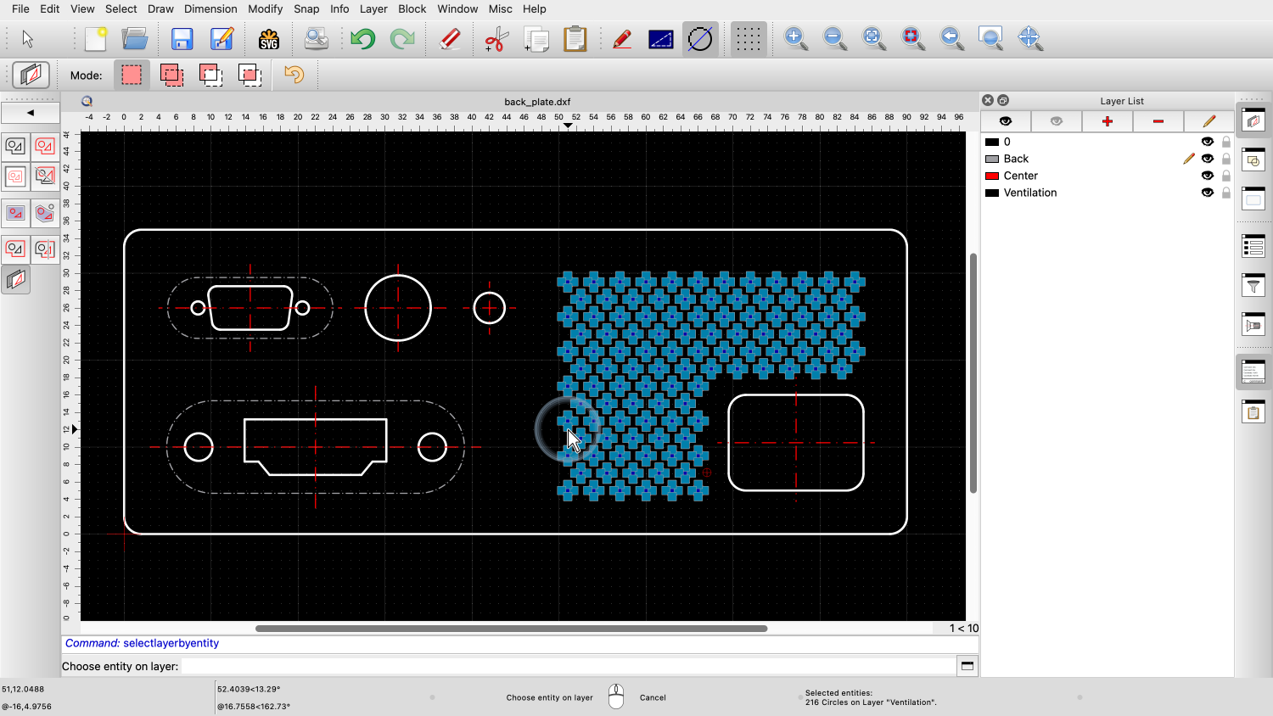The height and width of the screenshot is (716, 1273).
Task: Open the Dimension menu
Action: pyautogui.click(x=210, y=8)
